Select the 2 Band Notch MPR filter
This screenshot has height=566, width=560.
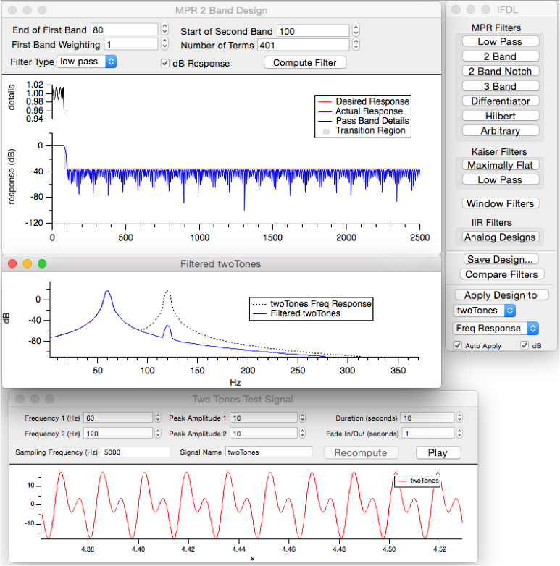500,71
